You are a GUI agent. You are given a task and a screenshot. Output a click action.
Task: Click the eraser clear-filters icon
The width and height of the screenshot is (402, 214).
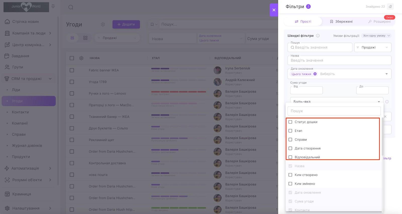(x=390, y=7)
